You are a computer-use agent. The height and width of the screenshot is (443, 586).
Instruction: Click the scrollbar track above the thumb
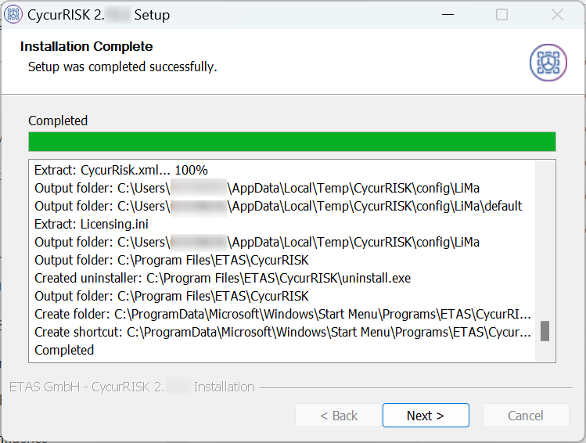point(545,235)
